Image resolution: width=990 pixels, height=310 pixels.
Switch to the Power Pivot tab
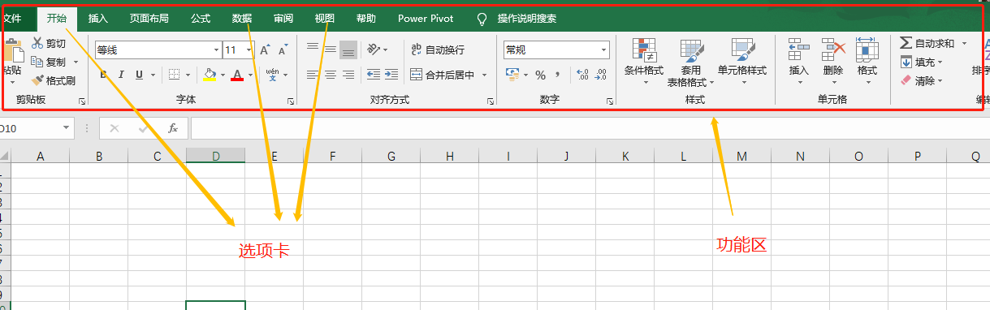pos(426,18)
